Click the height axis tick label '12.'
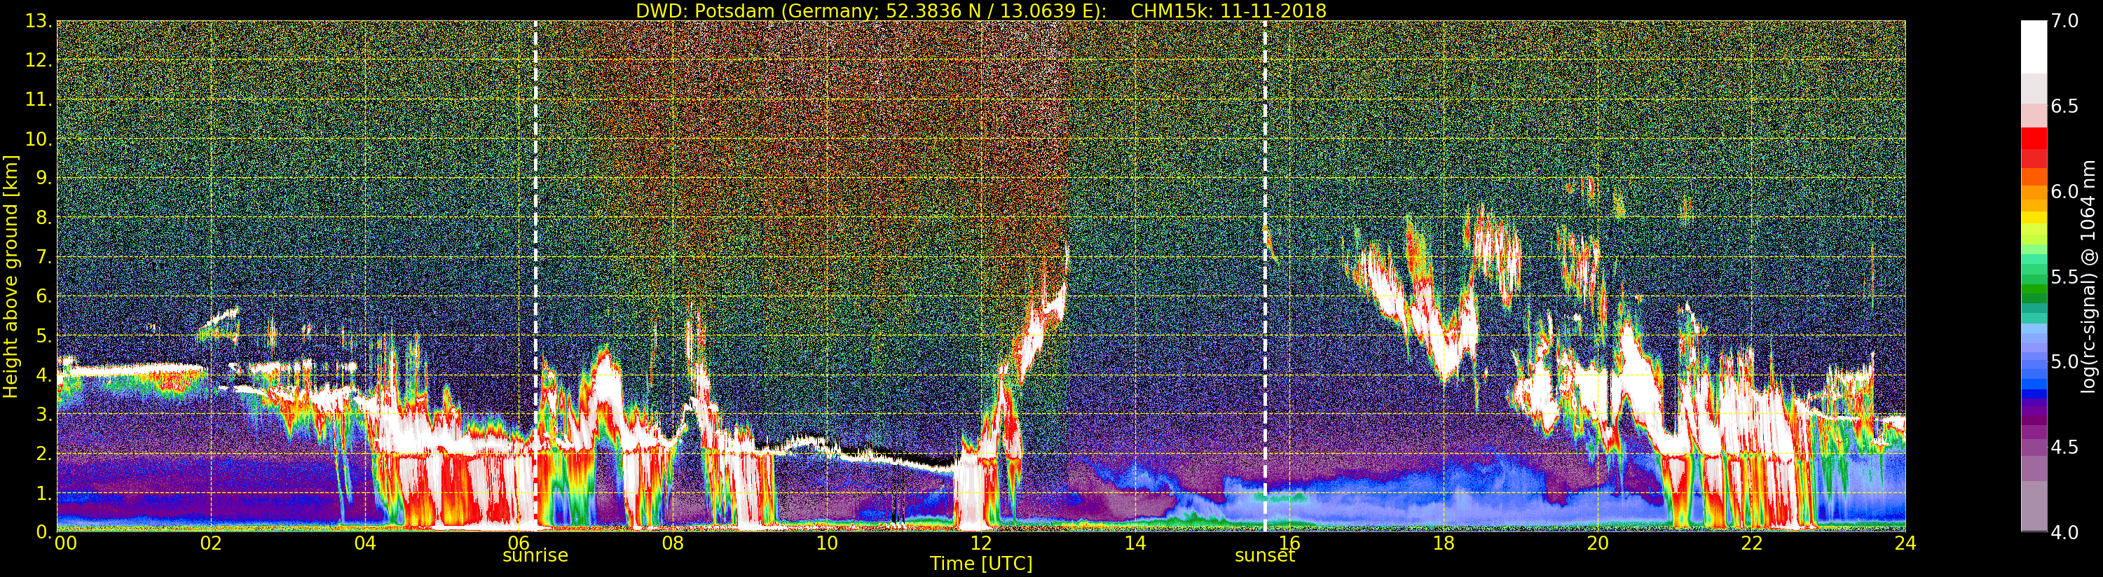Image resolution: width=2103 pixels, height=577 pixels. point(39,60)
